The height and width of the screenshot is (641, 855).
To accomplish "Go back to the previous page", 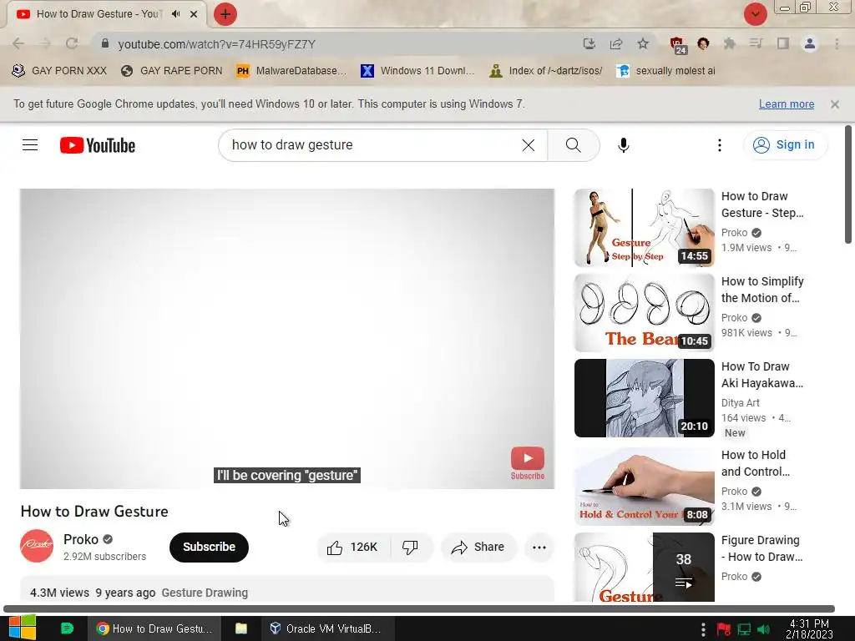I will click(18, 43).
